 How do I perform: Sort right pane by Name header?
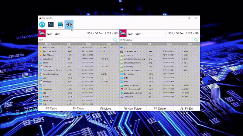tap(129, 44)
